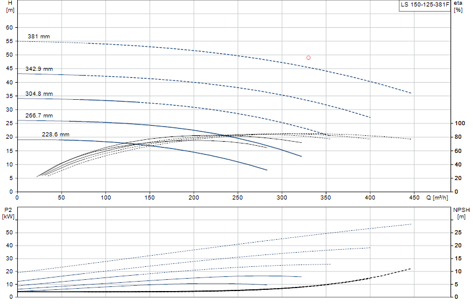Click the 'H [m]' head axis title

click(10, 6)
